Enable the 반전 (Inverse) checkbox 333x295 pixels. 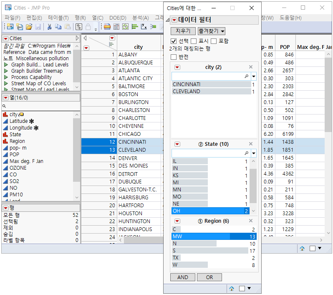(174, 57)
